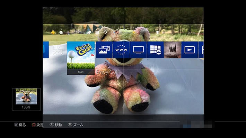This screenshot has width=246, height=138.
Task: Click the clock showing 12:34
Action: 192,33
